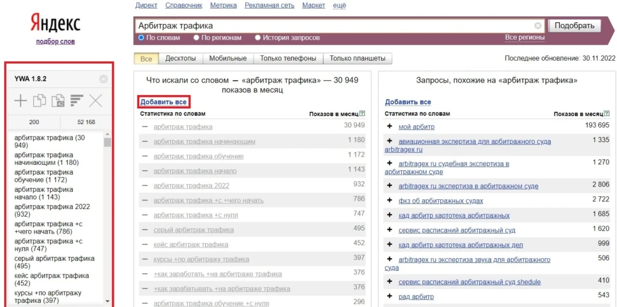Add 'кад арбитр картотека арбитражных' plus icon
The width and height of the screenshot is (617, 307).
click(x=390, y=216)
